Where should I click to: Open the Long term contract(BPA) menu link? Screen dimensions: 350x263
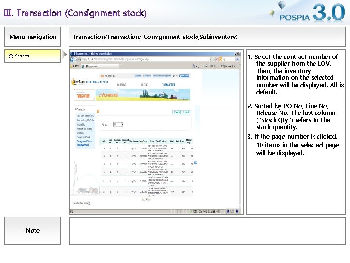click(x=86, y=116)
